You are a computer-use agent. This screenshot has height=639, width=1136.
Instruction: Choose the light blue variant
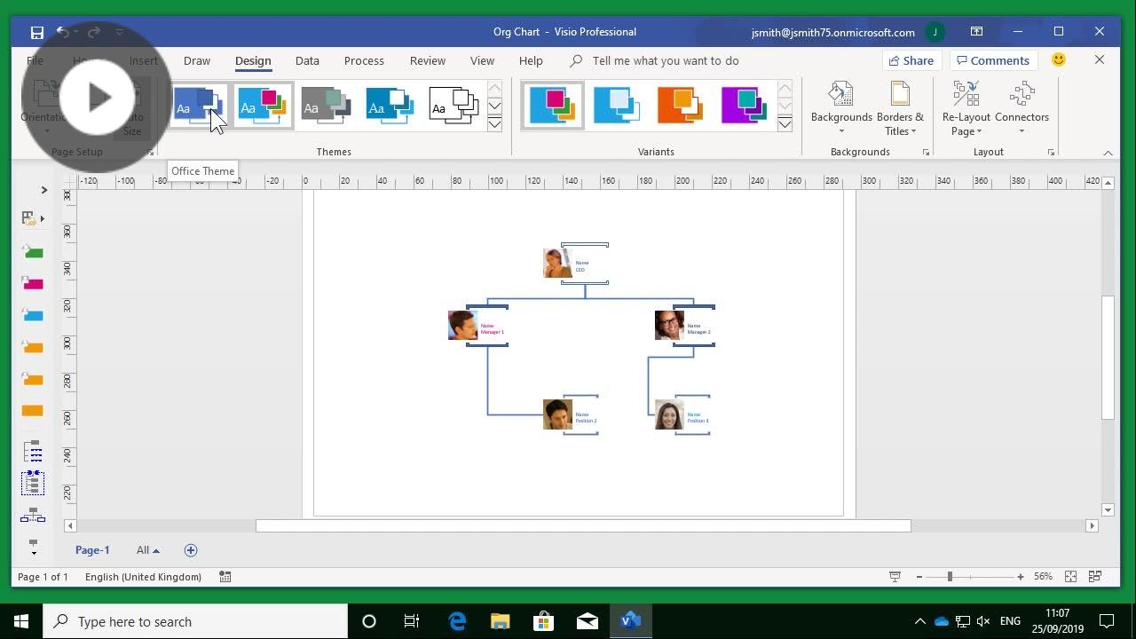pyautogui.click(x=617, y=106)
